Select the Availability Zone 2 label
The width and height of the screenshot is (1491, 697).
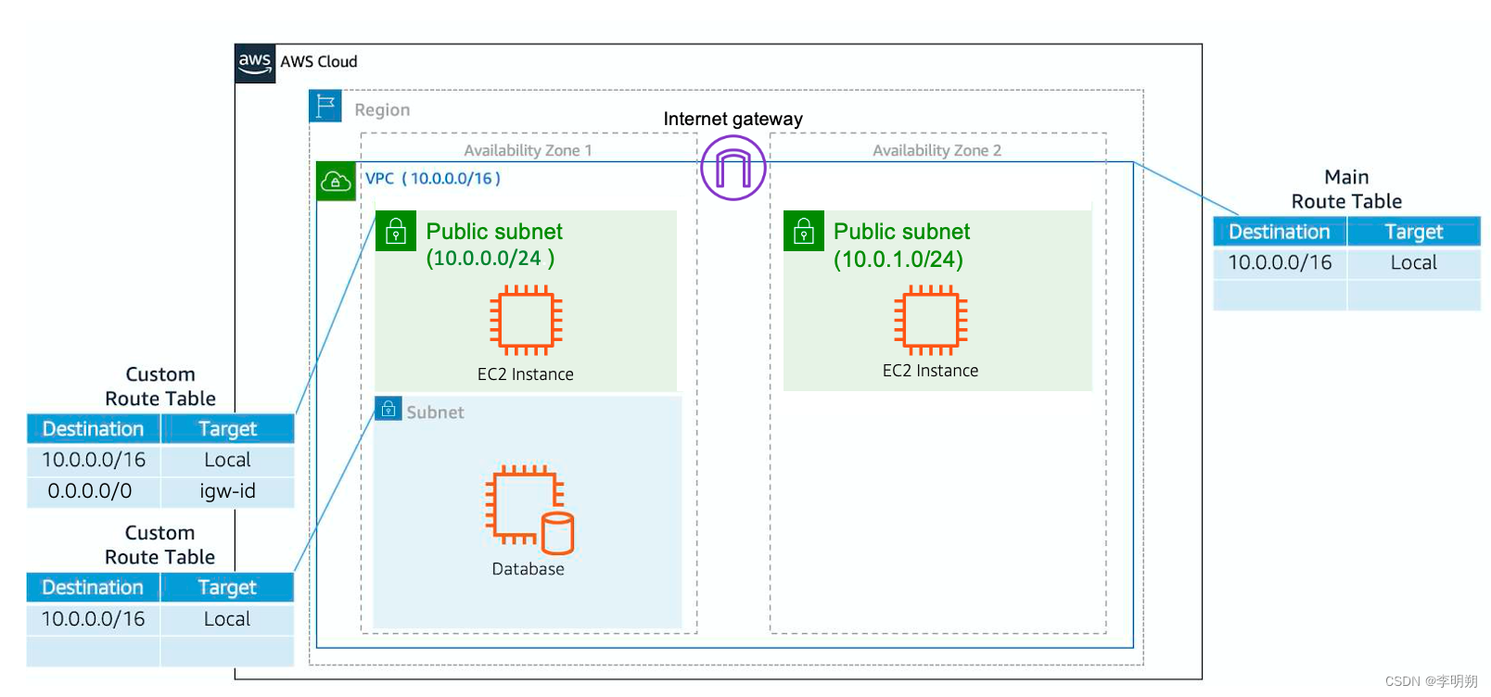(x=937, y=150)
